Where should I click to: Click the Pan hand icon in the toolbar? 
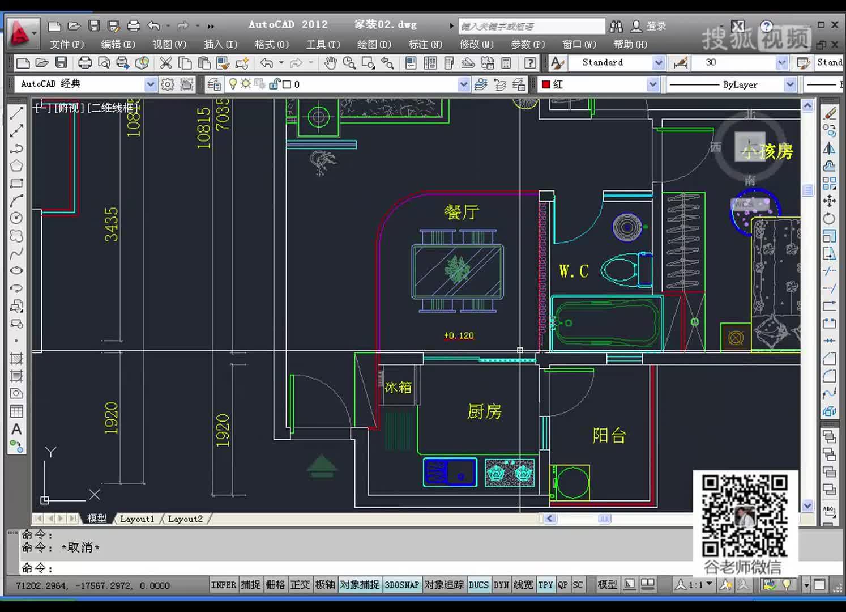coord(331,62)
